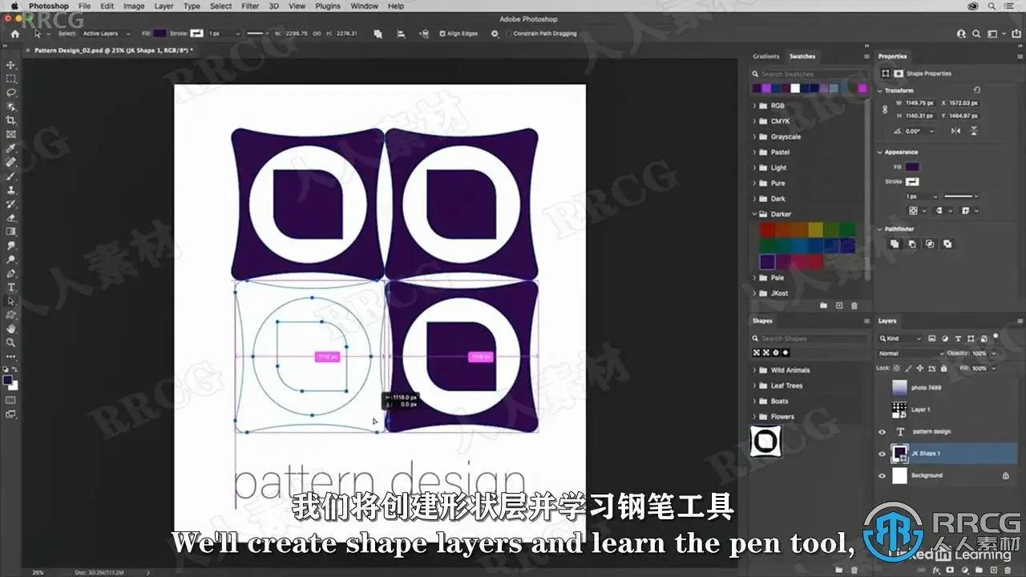The height and width of the screenshot is (577, 1026).
Task: Delete swatch using Swatches panel trash icon
Action: [854, 305]
